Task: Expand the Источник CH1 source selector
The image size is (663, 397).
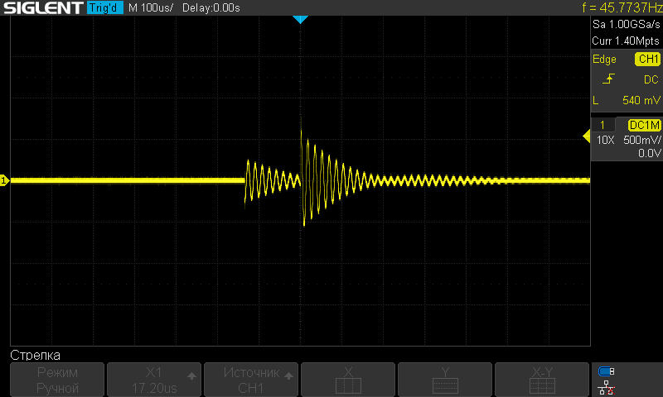Action: 251,380
